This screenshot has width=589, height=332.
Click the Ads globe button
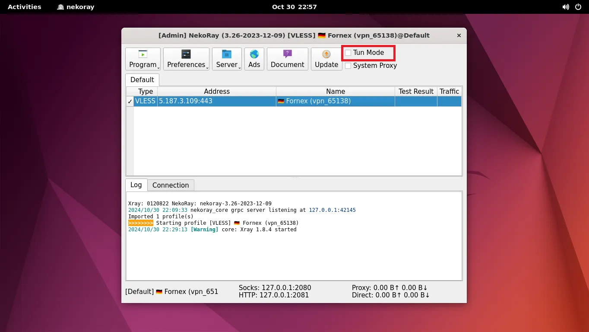(254, 59)
